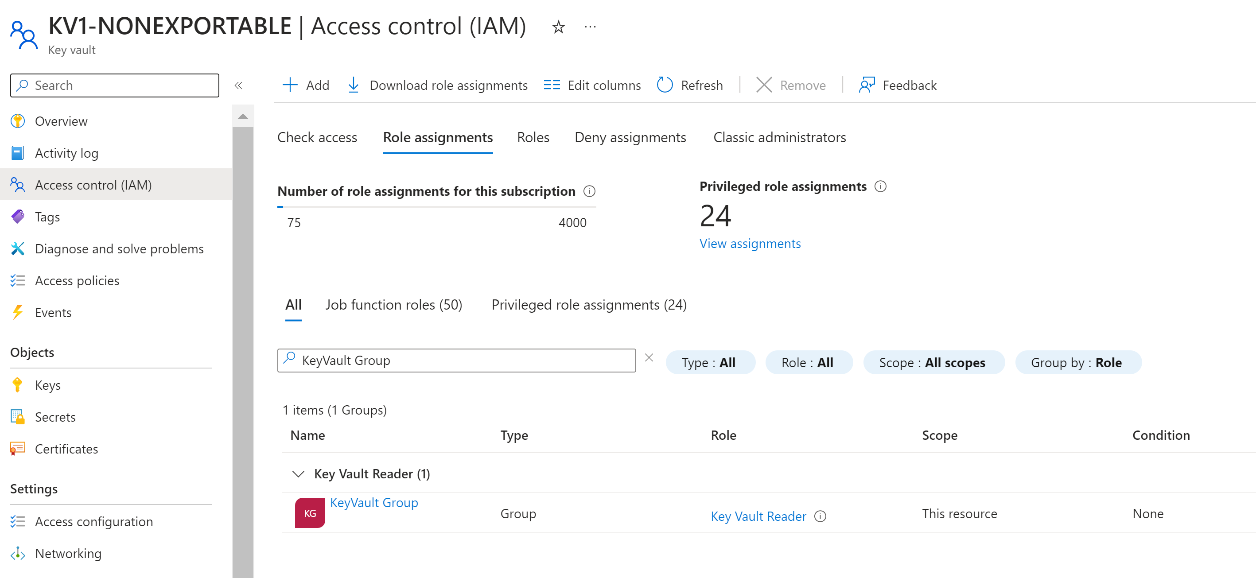
Task: Open the Secrets pane
Action: (55, 417)
